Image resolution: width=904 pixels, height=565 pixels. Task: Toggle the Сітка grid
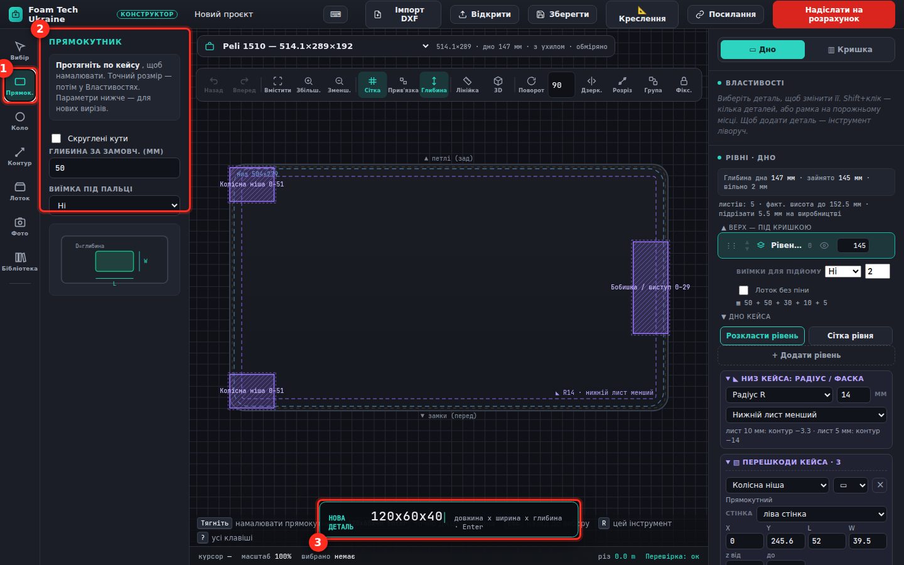(372, 85)
